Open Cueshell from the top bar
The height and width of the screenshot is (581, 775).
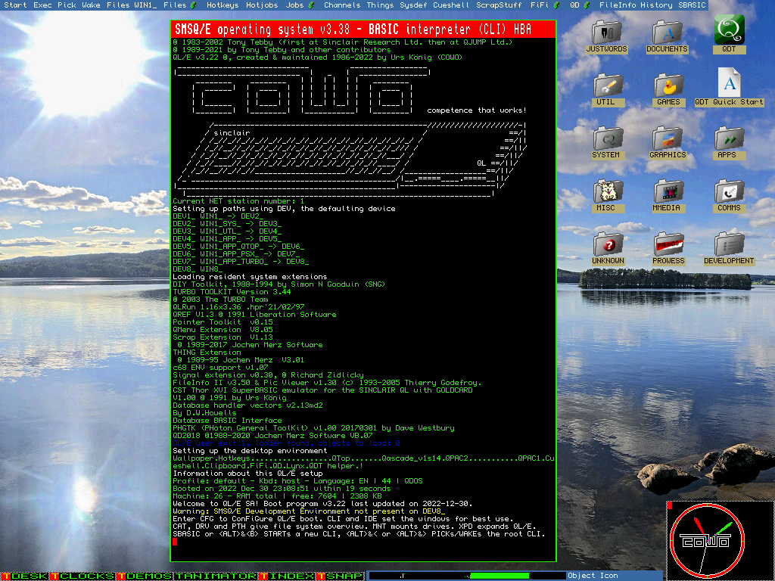tap(451, 5)
